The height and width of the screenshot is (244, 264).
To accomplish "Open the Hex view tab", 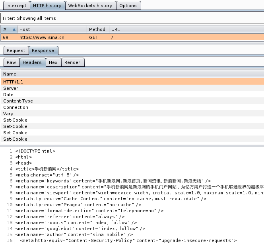I will pos(53,62).
